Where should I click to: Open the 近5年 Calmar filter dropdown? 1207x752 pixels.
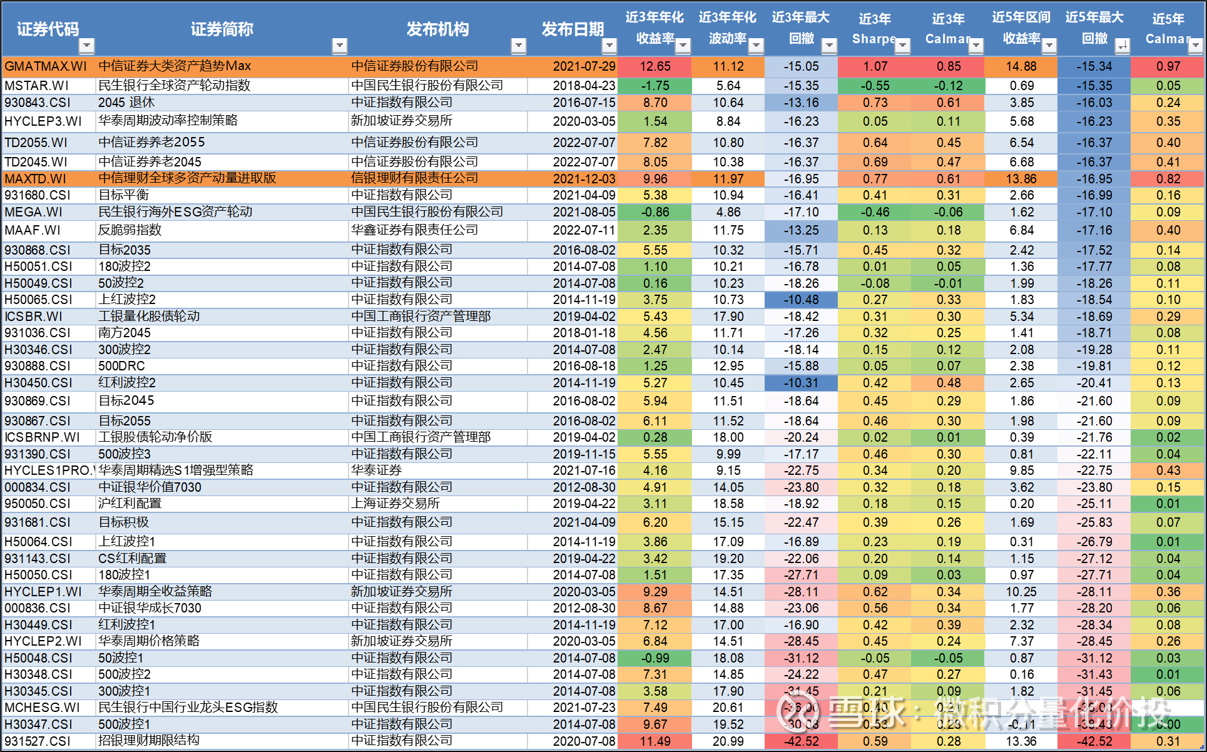1196,46
